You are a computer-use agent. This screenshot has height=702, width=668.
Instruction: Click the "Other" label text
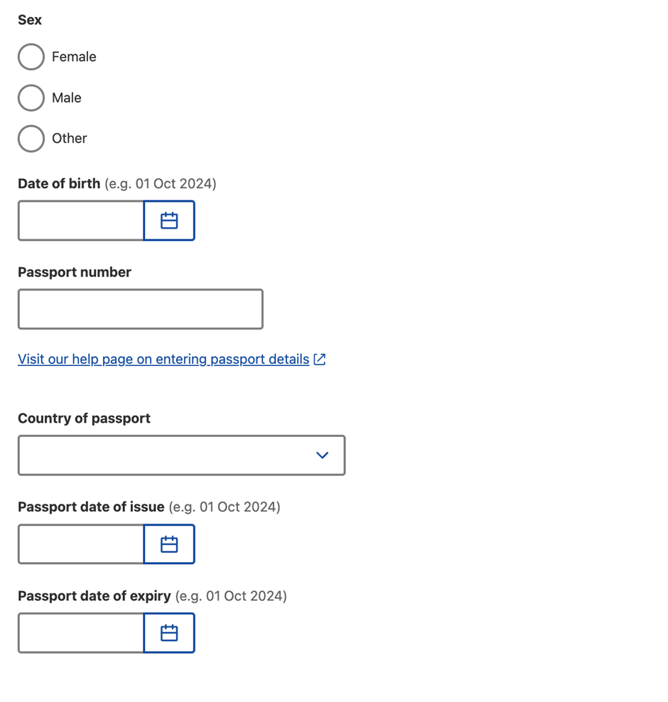pyautogui.click(x=70, y=139)
